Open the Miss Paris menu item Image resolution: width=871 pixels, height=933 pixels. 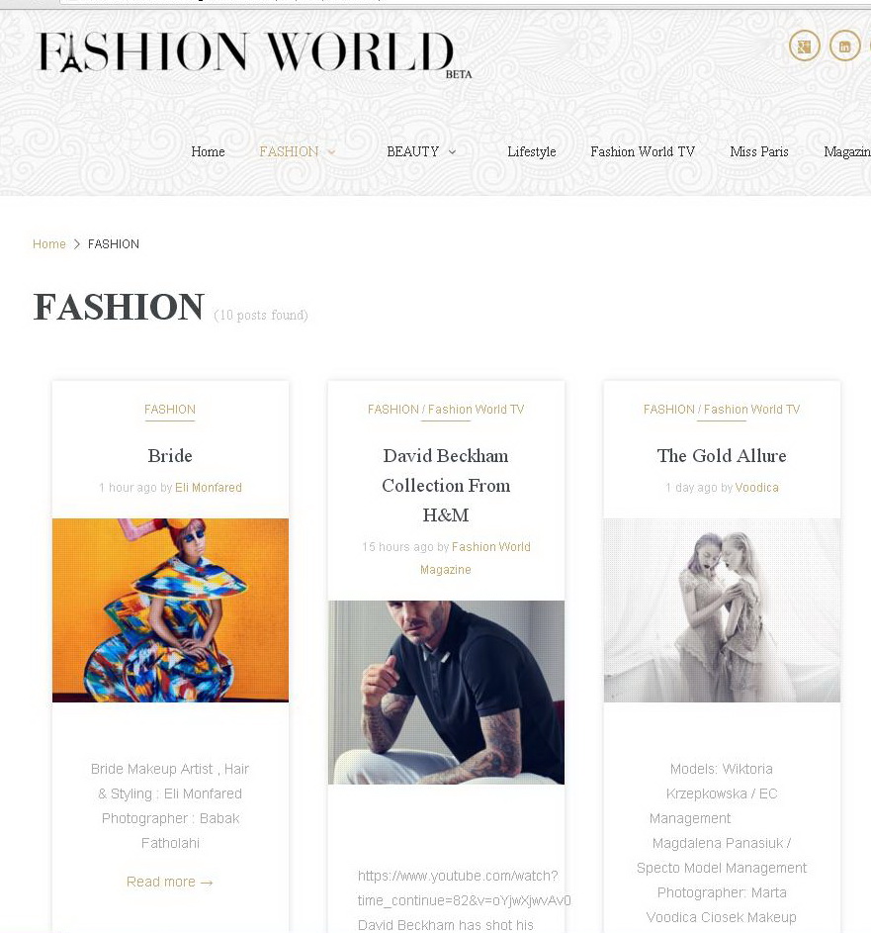point(759,151)
